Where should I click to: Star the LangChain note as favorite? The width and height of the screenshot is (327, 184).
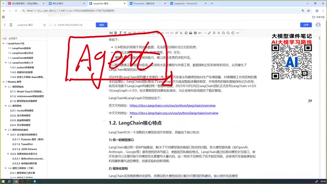coord(44,25)
